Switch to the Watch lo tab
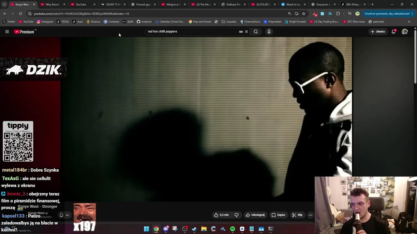417x234 pixels. [x=293, y=5]
